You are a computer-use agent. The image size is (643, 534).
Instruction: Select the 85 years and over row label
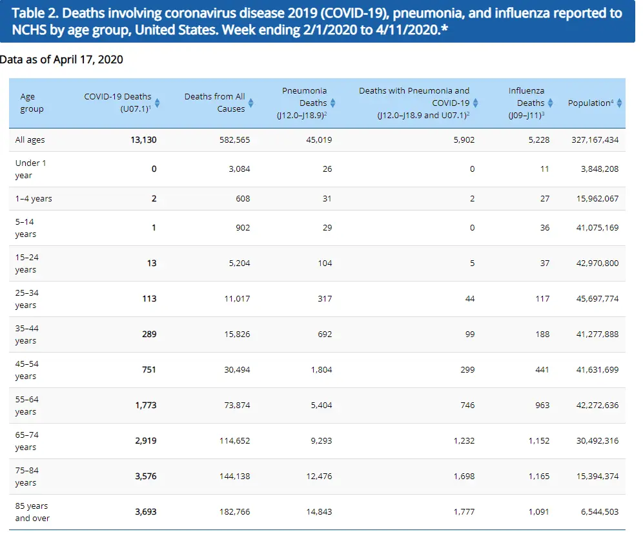pos(32,511)
